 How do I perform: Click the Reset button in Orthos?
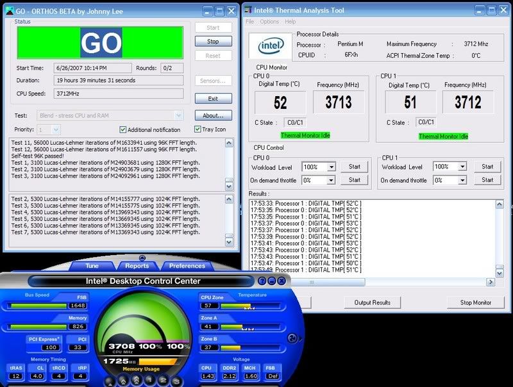(213, 56)
